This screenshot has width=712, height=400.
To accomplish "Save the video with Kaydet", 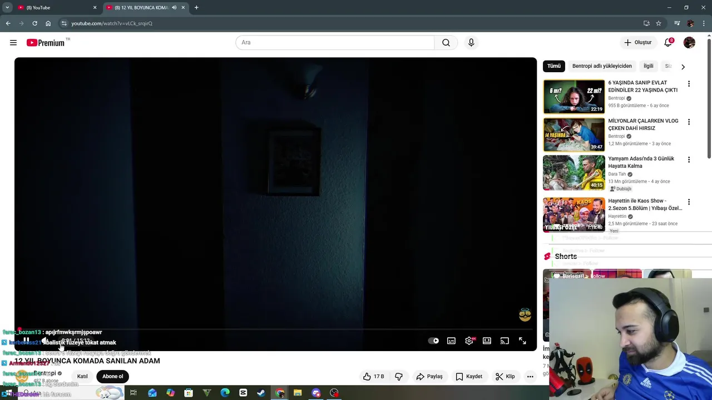I will (469, 377).
